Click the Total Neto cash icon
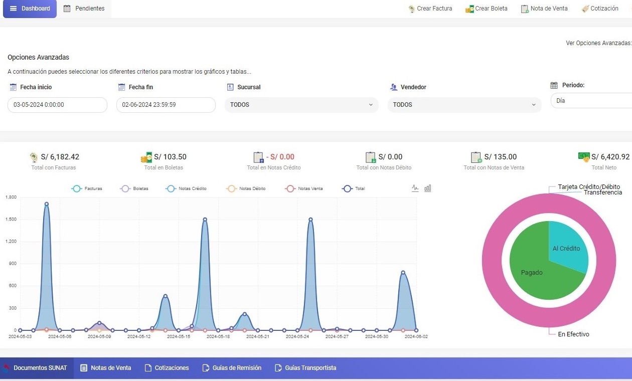 click(584, 157)
